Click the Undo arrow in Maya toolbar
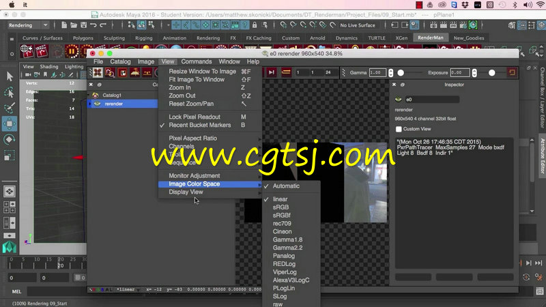Screen dimensions: 546x307 pyautogui.click(x=93, y=25)
